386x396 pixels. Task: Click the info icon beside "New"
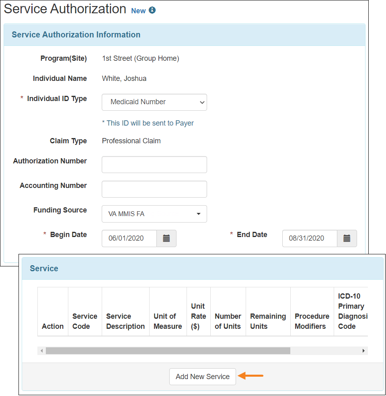tap(153, 10)
